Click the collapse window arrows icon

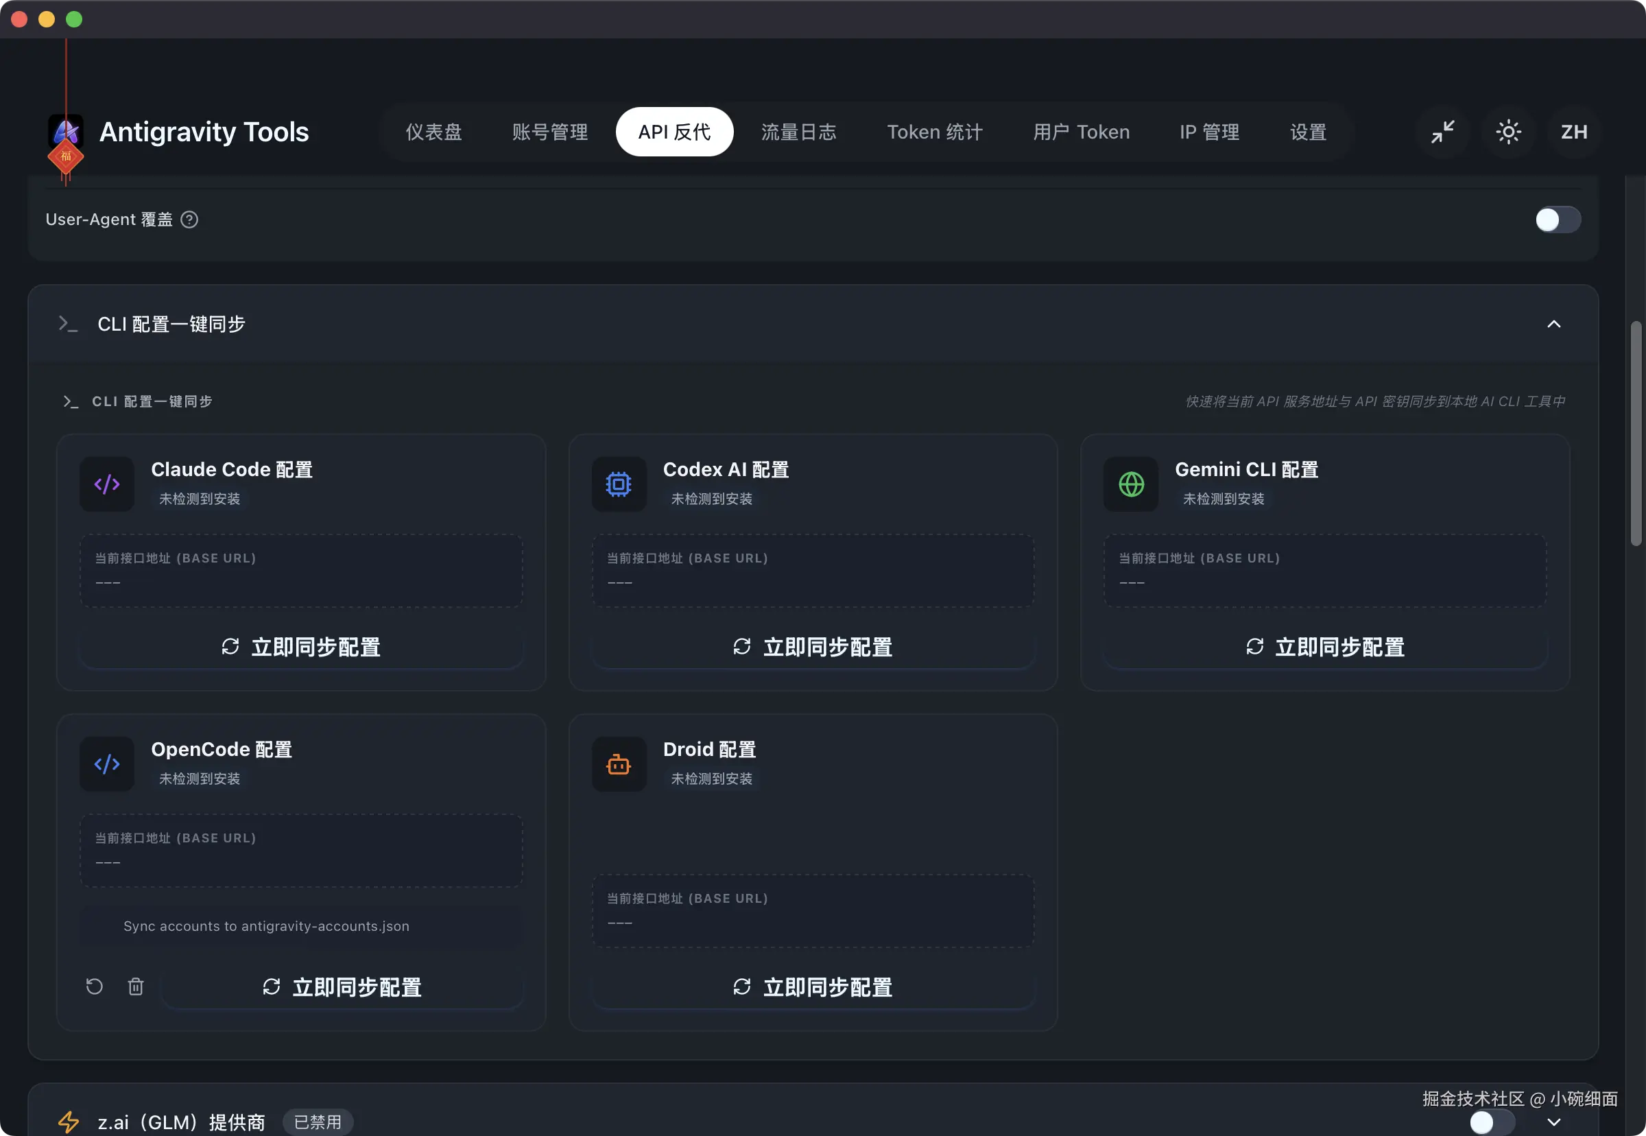coord(1442,132)
